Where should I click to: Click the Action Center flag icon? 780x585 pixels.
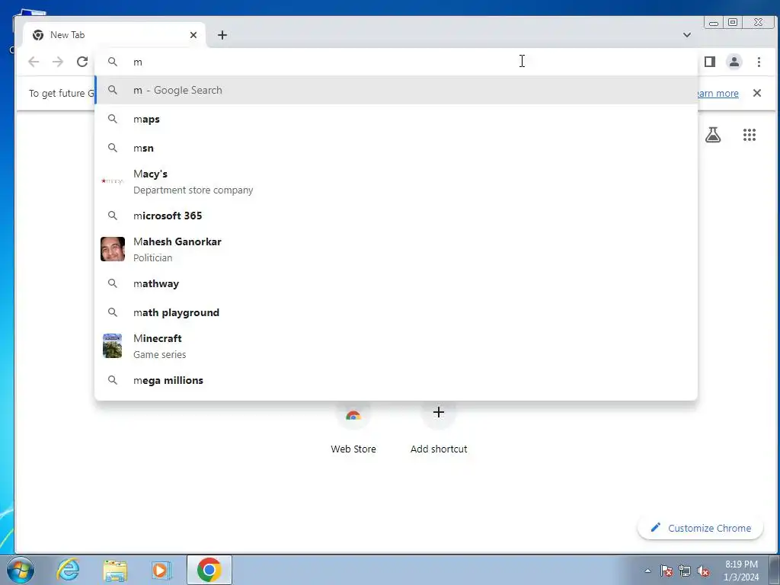pyautogui.click(x=667, y=571)
